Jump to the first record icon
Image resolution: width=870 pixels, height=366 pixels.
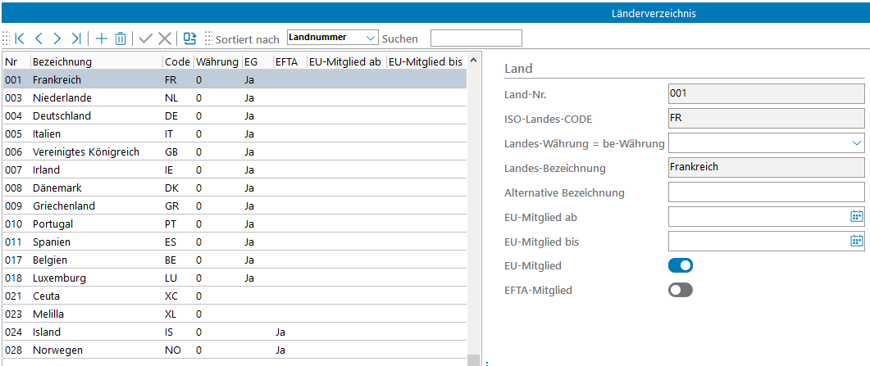click(x=20, y=38)
